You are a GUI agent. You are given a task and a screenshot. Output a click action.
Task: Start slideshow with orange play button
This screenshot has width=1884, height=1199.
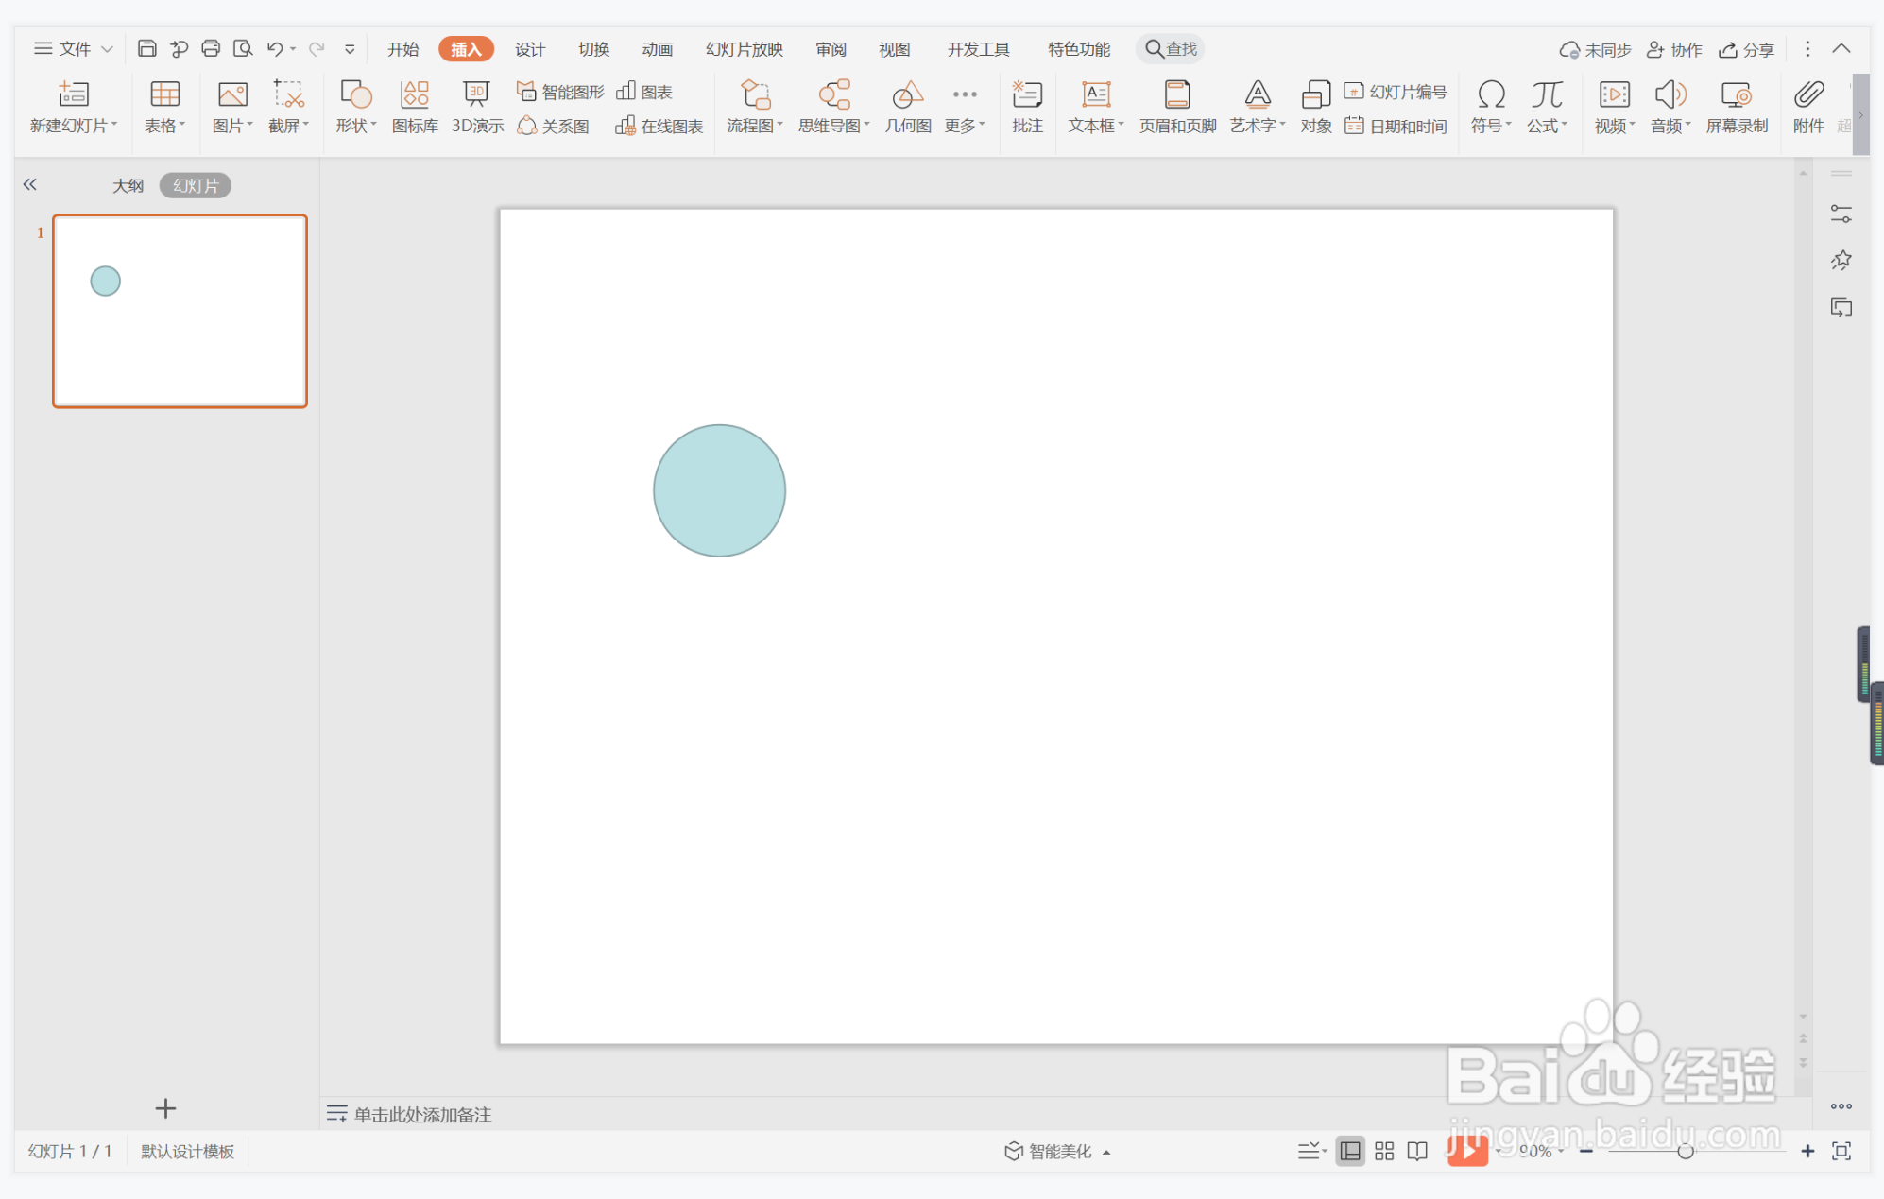click(x=1467, y=1150)
